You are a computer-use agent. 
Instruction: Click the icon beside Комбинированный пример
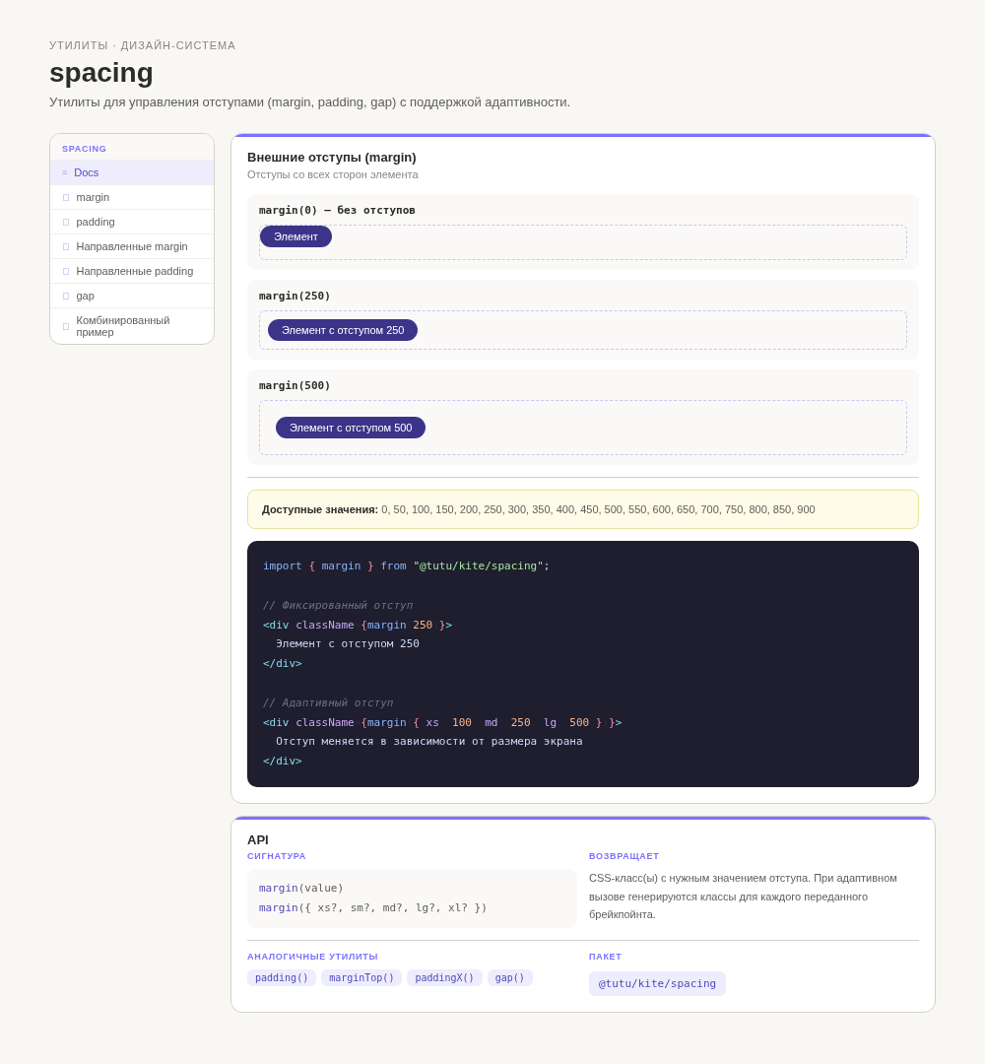click(x=66, y=326)
